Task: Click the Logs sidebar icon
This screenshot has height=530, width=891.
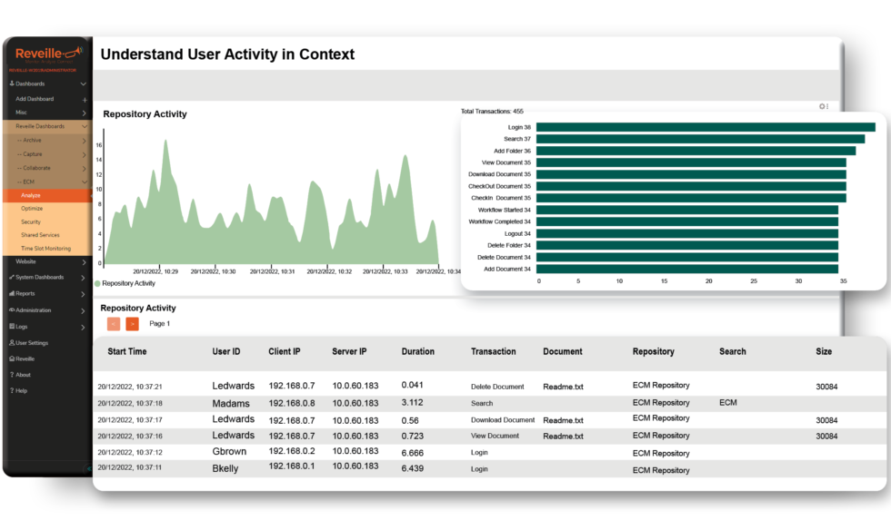Action: [x=12, y=327]
